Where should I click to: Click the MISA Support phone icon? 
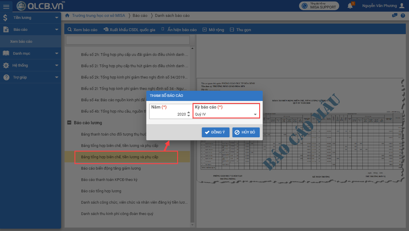pyautogui.click(x=305, y=6)
